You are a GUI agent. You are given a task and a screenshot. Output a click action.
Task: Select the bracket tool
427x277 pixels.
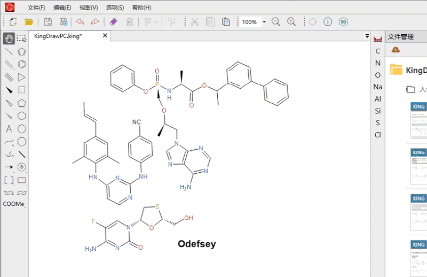(9, 180)
